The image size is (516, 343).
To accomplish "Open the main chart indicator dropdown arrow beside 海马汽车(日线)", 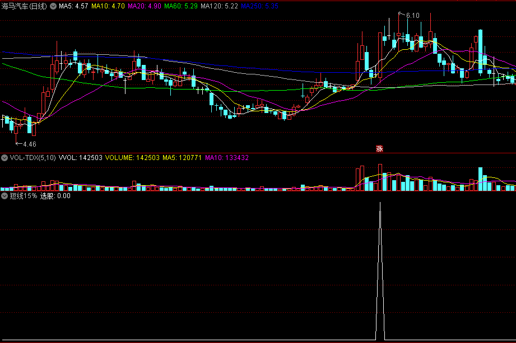I will click(x=53, y=6).
